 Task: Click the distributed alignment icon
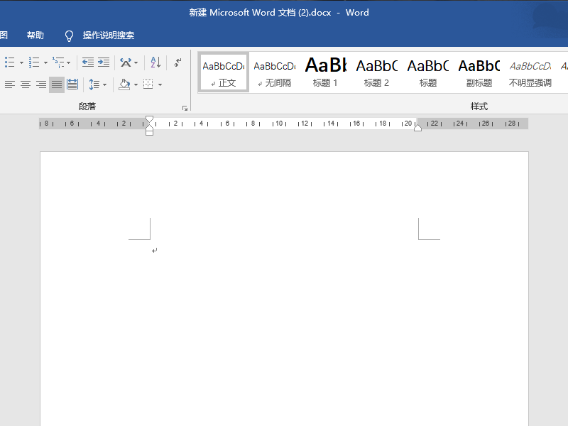(x=72, y=84)
